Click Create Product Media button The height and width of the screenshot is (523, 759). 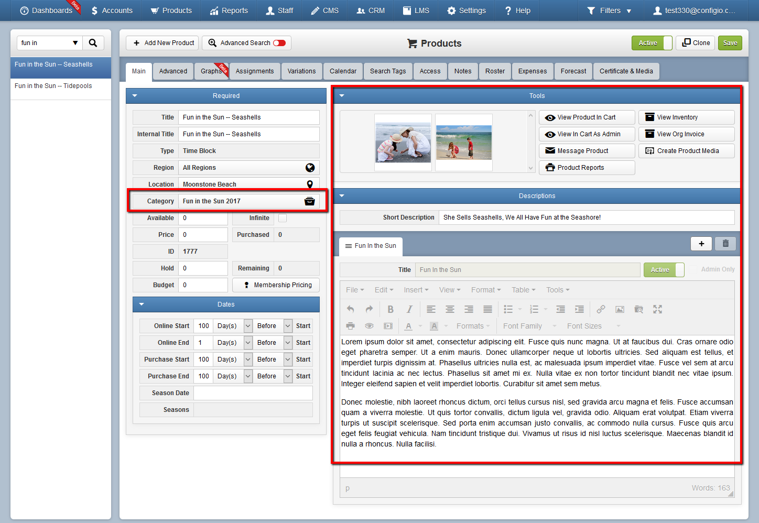[x=686, y=151]
